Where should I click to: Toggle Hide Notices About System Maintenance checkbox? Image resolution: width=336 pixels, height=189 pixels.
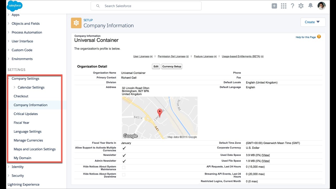coord(124,167)
